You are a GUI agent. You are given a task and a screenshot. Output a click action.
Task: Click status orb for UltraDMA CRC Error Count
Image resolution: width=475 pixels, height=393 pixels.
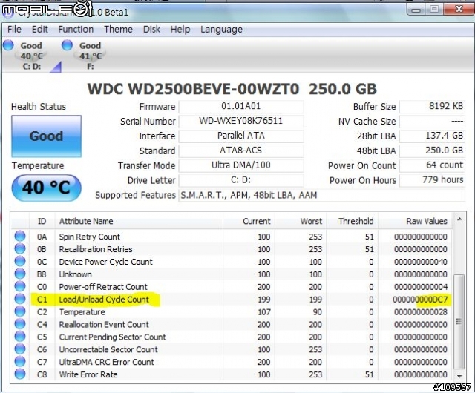pos(20,362)
